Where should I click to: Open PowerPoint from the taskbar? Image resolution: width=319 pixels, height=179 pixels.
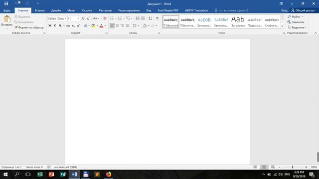(x=51, y=175)
